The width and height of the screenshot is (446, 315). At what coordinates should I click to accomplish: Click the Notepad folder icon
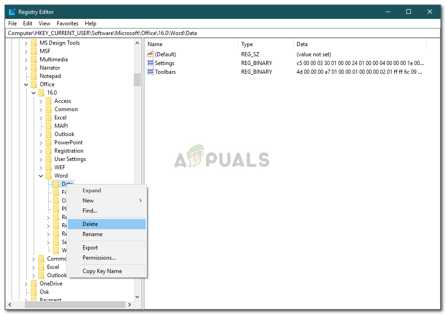[34, 76]
